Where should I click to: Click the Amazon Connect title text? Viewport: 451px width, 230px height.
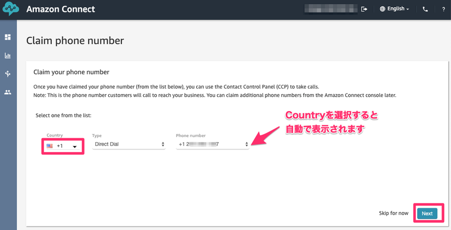pos(61,9)
